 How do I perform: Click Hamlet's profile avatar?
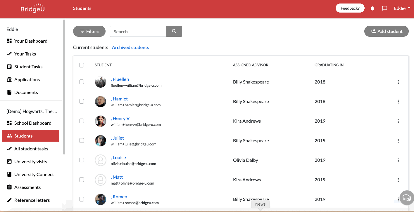coord(101,102)
